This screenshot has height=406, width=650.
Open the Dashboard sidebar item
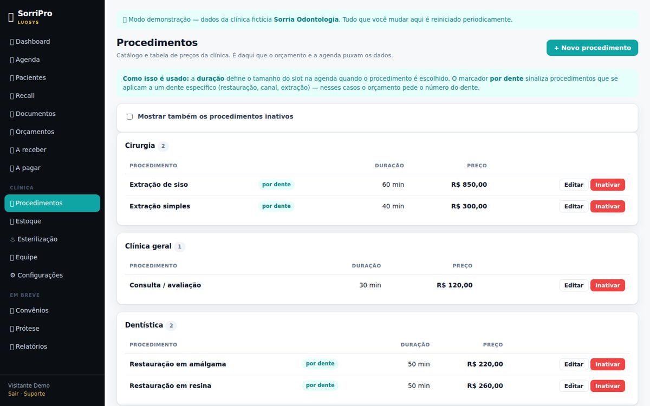coord(52,42)
